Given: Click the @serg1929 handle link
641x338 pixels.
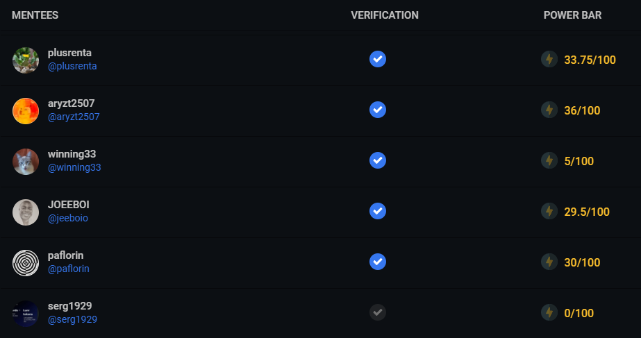Looking at the screenshot, I should 72,320.
